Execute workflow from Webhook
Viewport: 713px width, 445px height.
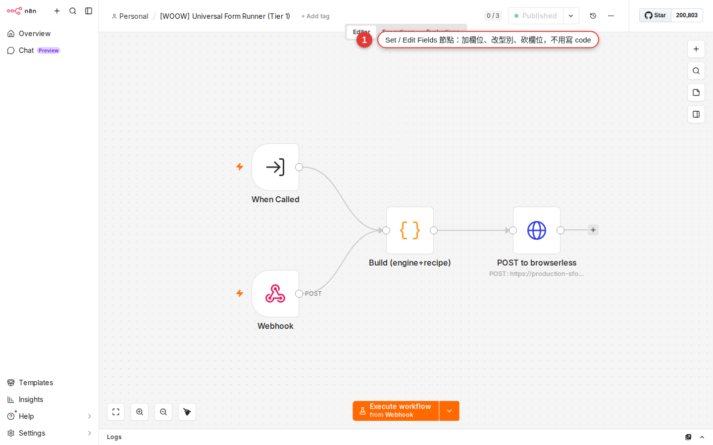click(396, 411)
